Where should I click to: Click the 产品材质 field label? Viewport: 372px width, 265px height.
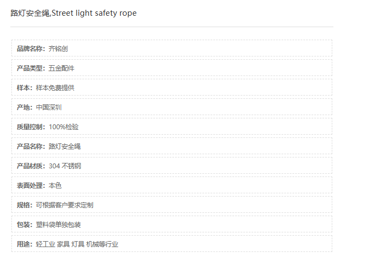click(31, 166)
